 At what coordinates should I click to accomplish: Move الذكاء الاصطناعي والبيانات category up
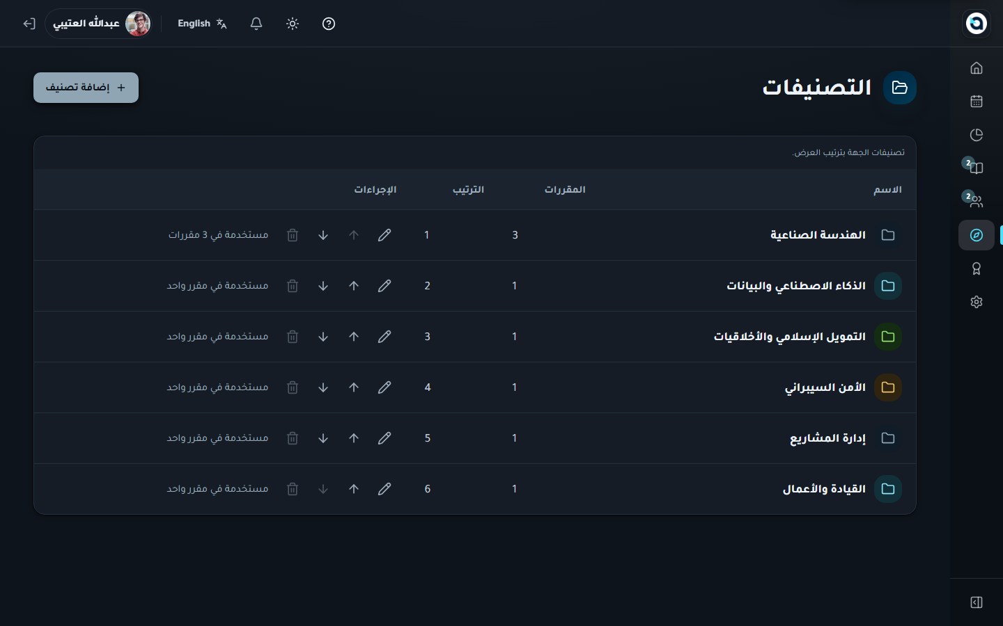pos(354,286)
